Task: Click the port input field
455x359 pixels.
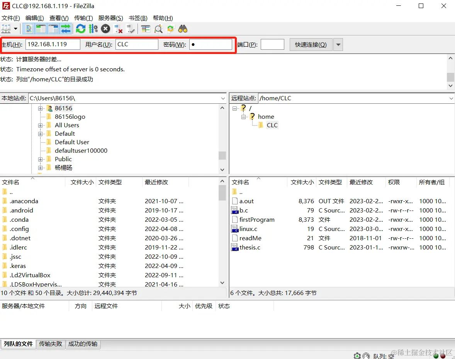Action: point(272,44)
